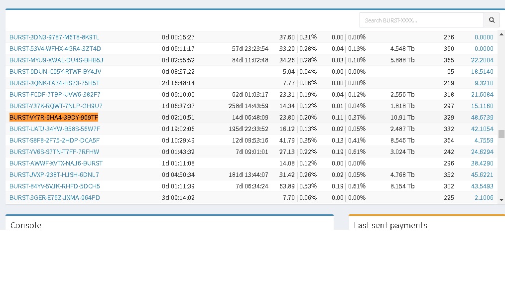Open highlighted account BURST-VY7R-9HA4-3BDY-969TF

click(x=54, y=118)
